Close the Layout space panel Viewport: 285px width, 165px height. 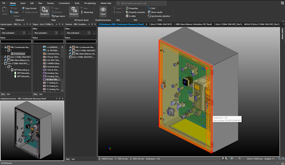[x=30, y=24]
